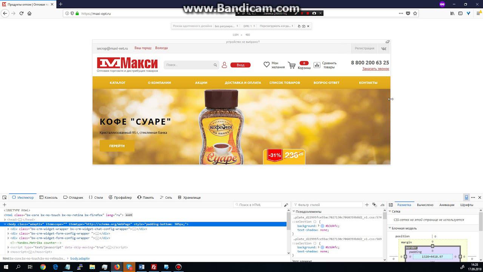This screenshot has width=483, height=272.
Task: Open the Firefox library icon
Action: pos(452,13)
